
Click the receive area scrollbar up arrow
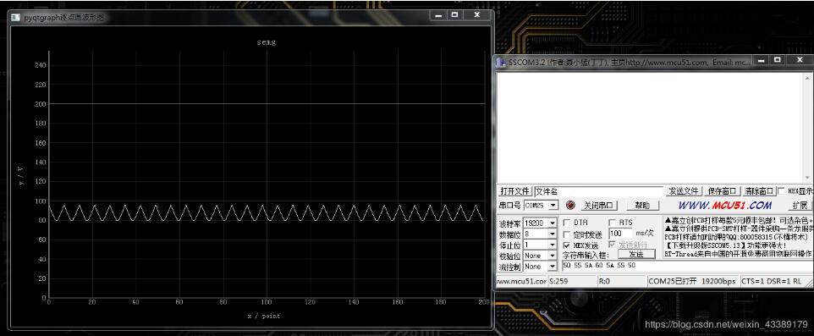808,77
